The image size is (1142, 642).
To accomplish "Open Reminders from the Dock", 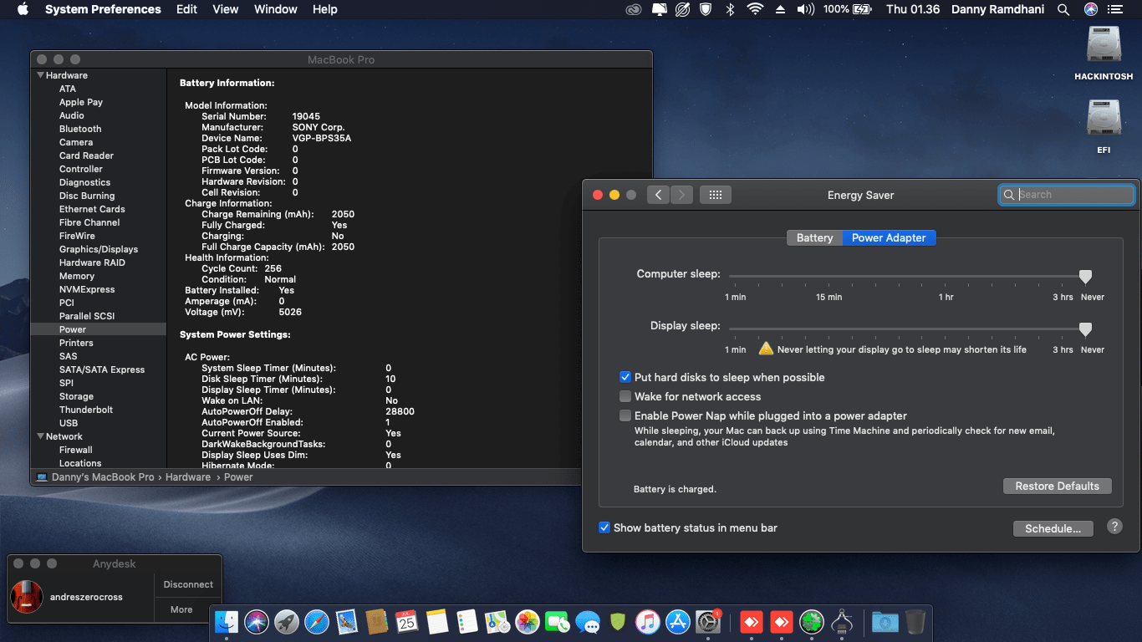I will [x=467, y=622].
